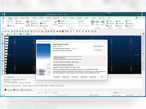This screenshot has height=109, width=146.
Task: Toggle Snap Points mode
Action: point(45,21)
